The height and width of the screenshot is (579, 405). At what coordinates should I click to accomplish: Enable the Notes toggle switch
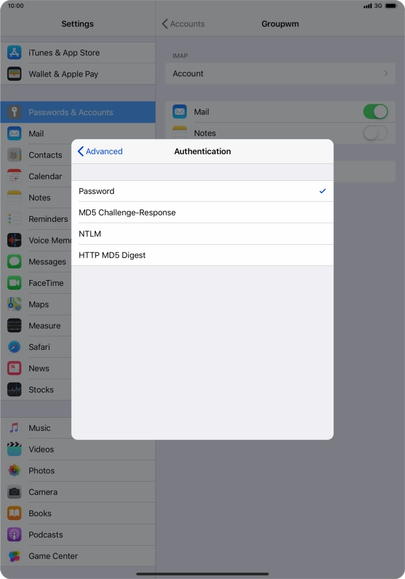(x=375, y=133)
